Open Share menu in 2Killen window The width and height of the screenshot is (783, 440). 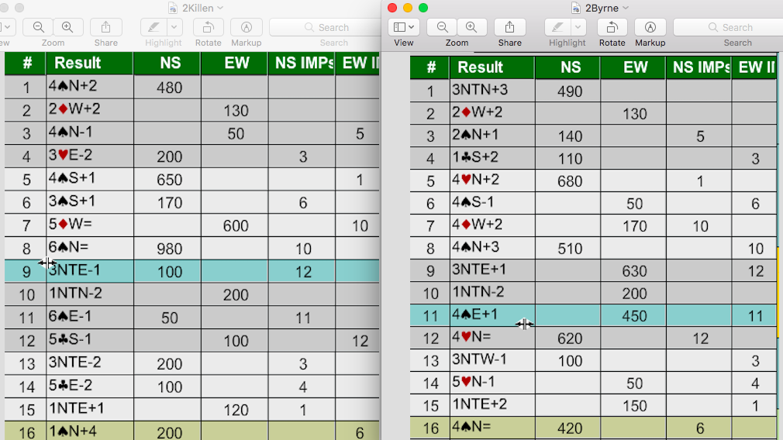(x=106, y=27)
